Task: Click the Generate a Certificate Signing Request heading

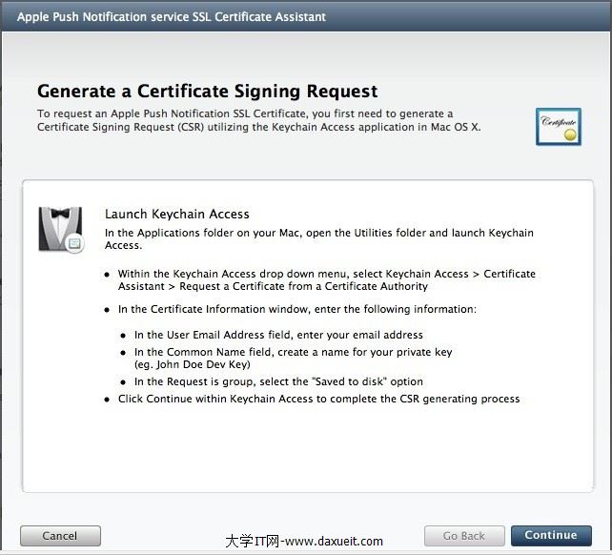Action: coord(207,92)
